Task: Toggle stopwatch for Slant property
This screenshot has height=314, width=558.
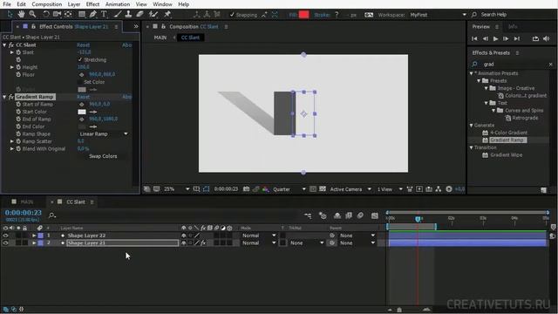Action: pyautogui.click(x=18, y=52)
